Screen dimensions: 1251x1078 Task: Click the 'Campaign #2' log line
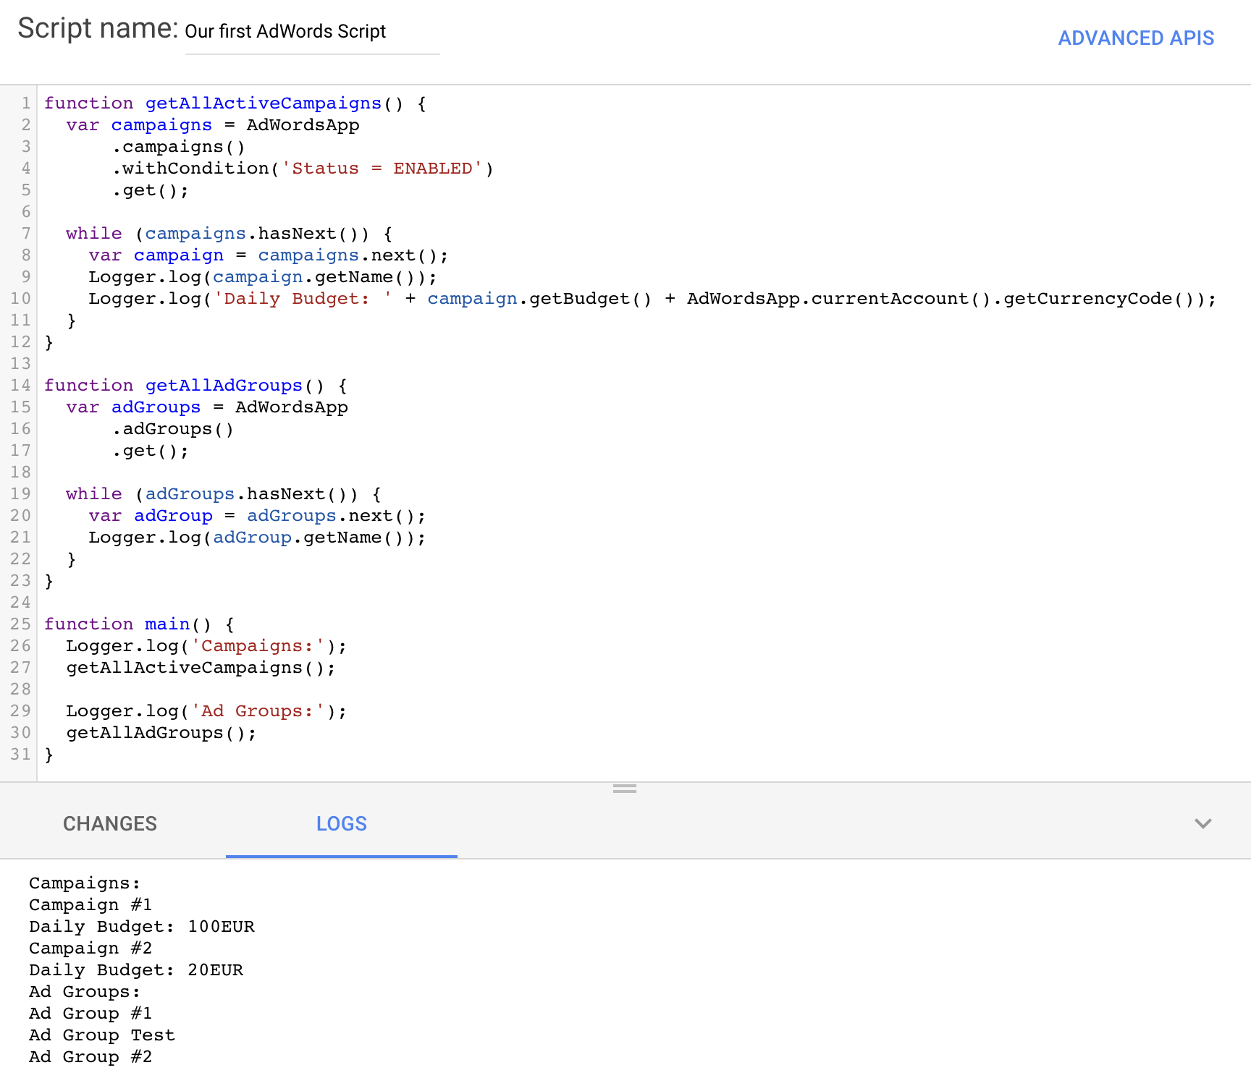click(90, 948)
